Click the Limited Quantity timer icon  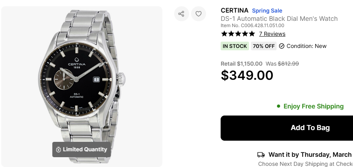tap(58, 149)
